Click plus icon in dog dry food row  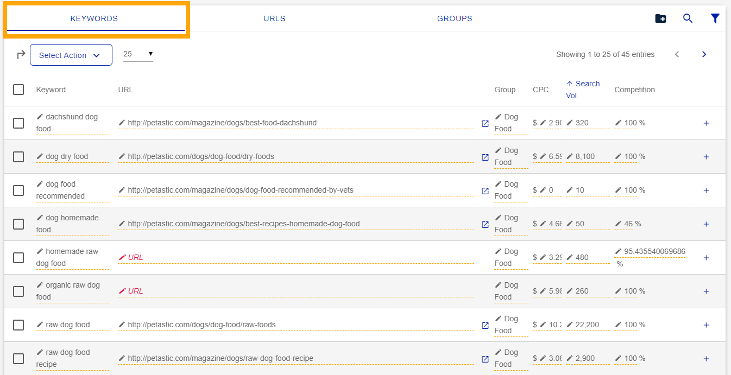(x=706, y=157)
